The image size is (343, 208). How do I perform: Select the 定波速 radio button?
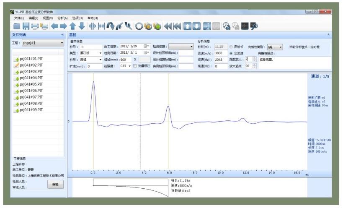231,53
